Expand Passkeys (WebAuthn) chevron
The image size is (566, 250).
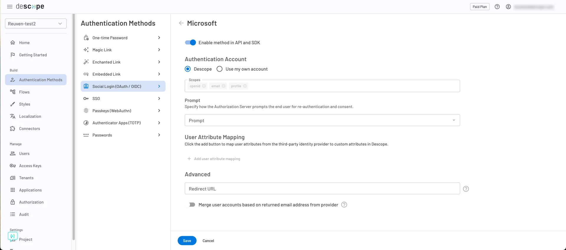tap(159, 111)
